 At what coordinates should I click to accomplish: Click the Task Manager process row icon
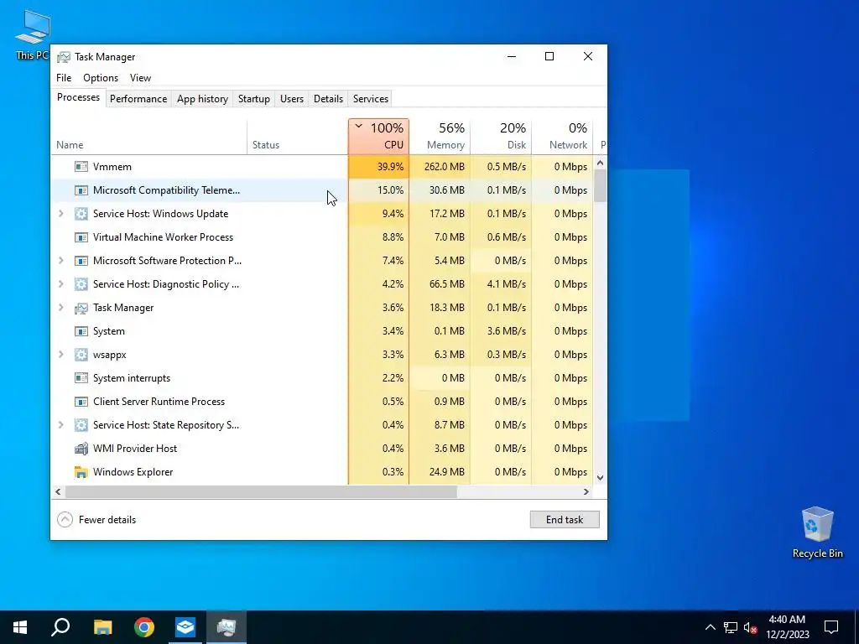point(81,308)
